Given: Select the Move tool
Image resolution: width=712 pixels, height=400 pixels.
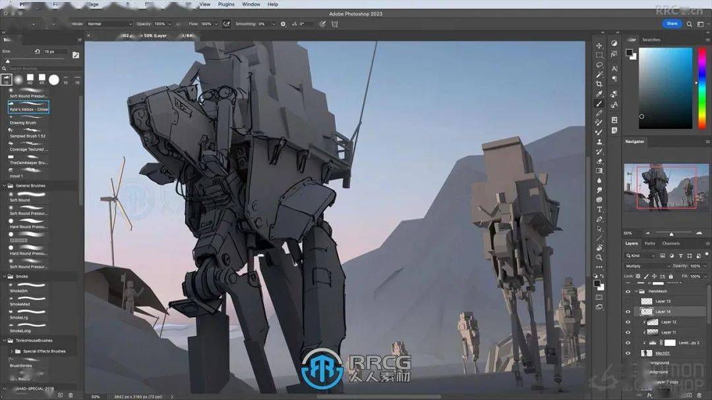Looking at the screenshot, I should click(599, 45).
